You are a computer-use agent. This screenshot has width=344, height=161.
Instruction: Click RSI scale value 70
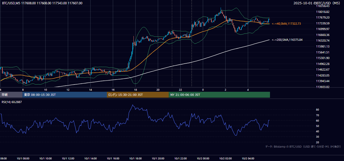(317, 115)
